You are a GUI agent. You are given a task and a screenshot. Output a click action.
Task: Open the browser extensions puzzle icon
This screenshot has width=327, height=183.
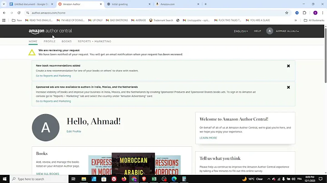click(304, 13)
